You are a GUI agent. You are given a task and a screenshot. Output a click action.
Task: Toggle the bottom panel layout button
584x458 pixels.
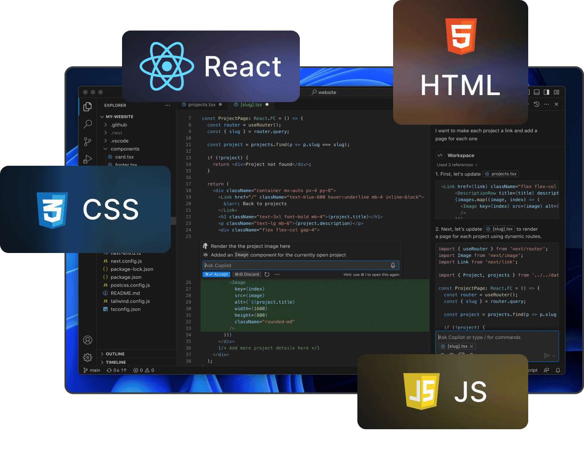[536, 92]
